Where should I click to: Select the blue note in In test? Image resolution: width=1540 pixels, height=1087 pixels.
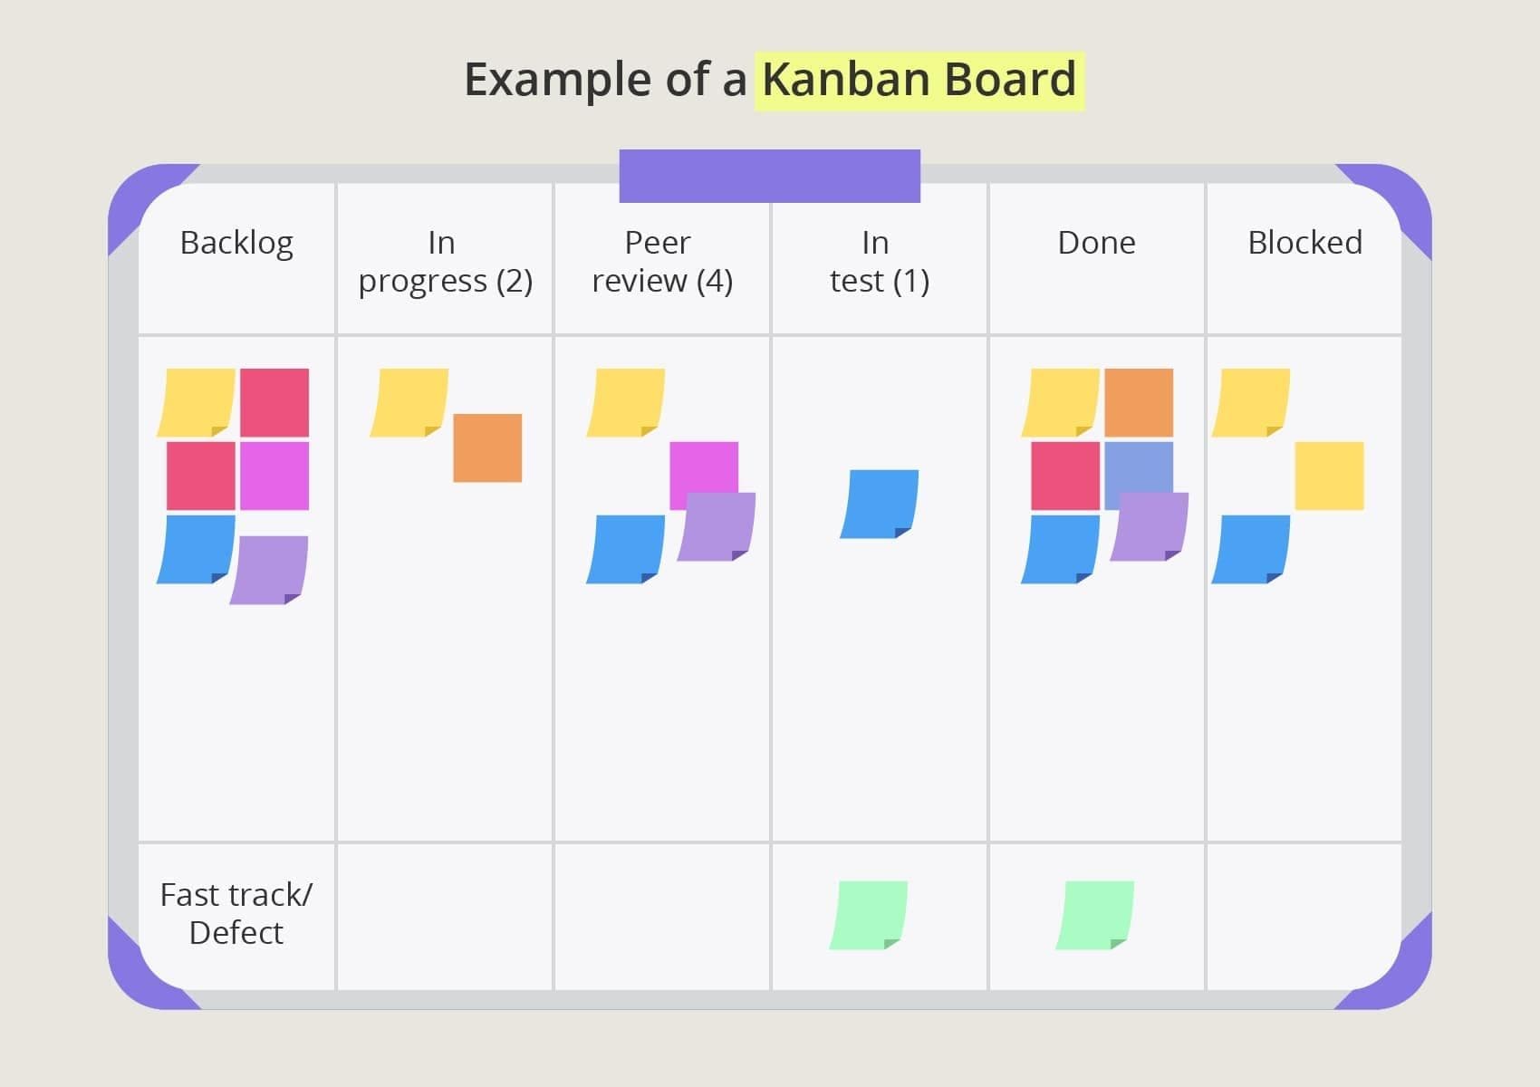click(879, 504)
